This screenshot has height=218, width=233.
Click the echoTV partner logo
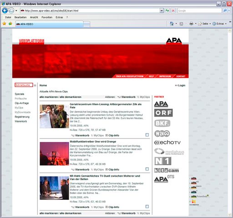[x=167, y=142]
